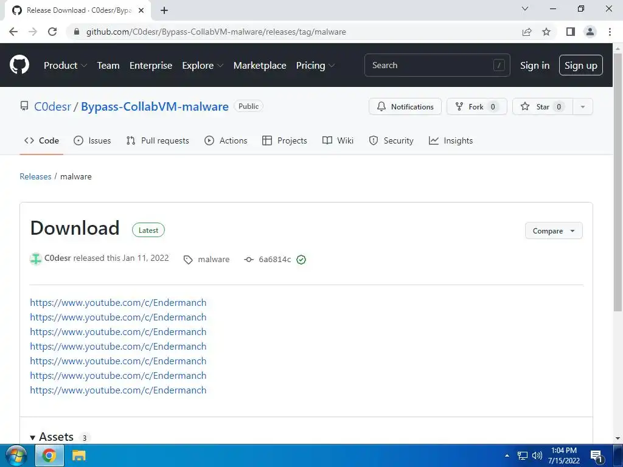
Task: Click the malware tag link
Action: tap(214, 259)
